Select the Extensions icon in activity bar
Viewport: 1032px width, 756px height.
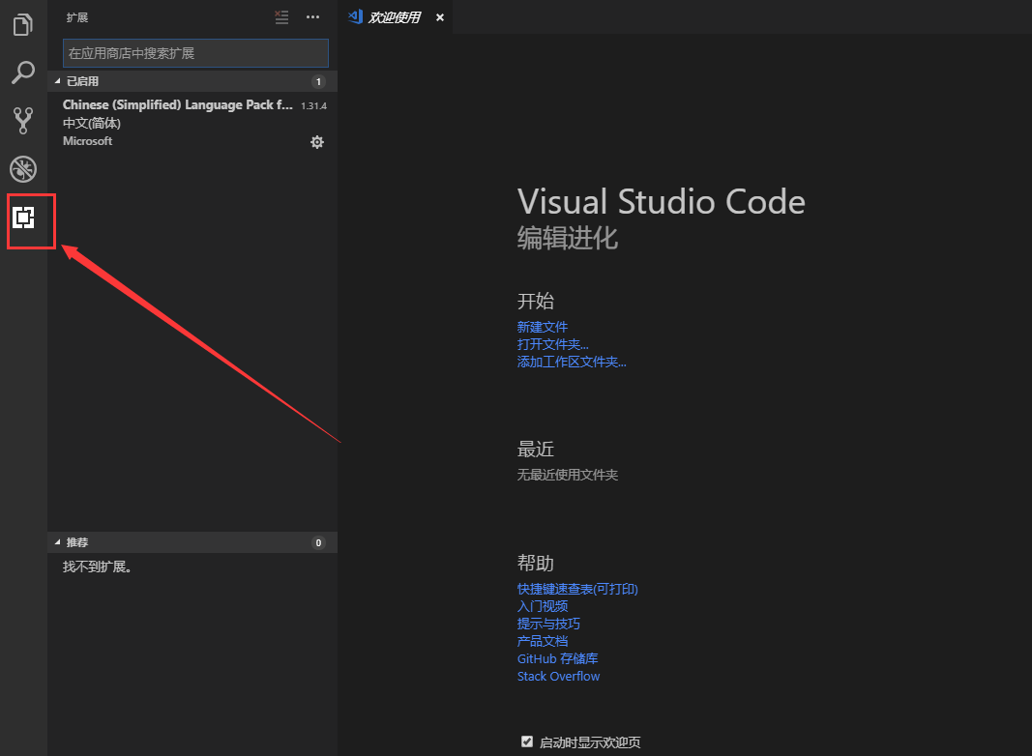click(x=23, y=218)
